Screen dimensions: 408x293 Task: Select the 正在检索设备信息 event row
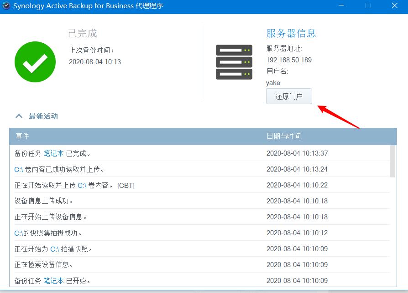coord(137,265)
